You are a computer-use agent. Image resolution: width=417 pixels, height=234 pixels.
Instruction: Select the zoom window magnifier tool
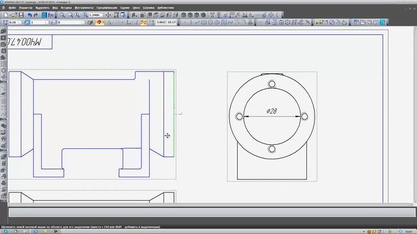(62, 15)
